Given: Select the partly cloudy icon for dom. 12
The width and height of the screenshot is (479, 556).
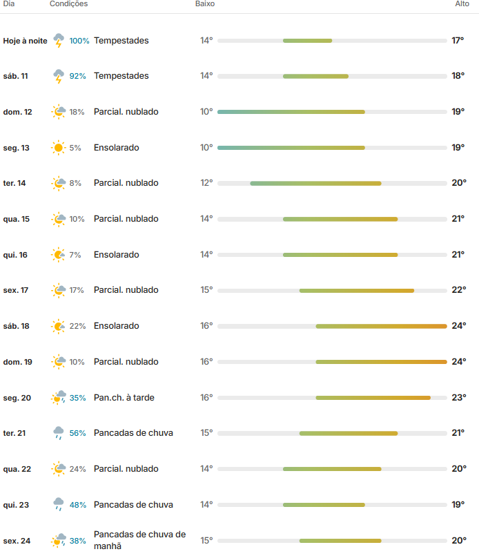Looking at the screenshot, I should tap(59, 112).
